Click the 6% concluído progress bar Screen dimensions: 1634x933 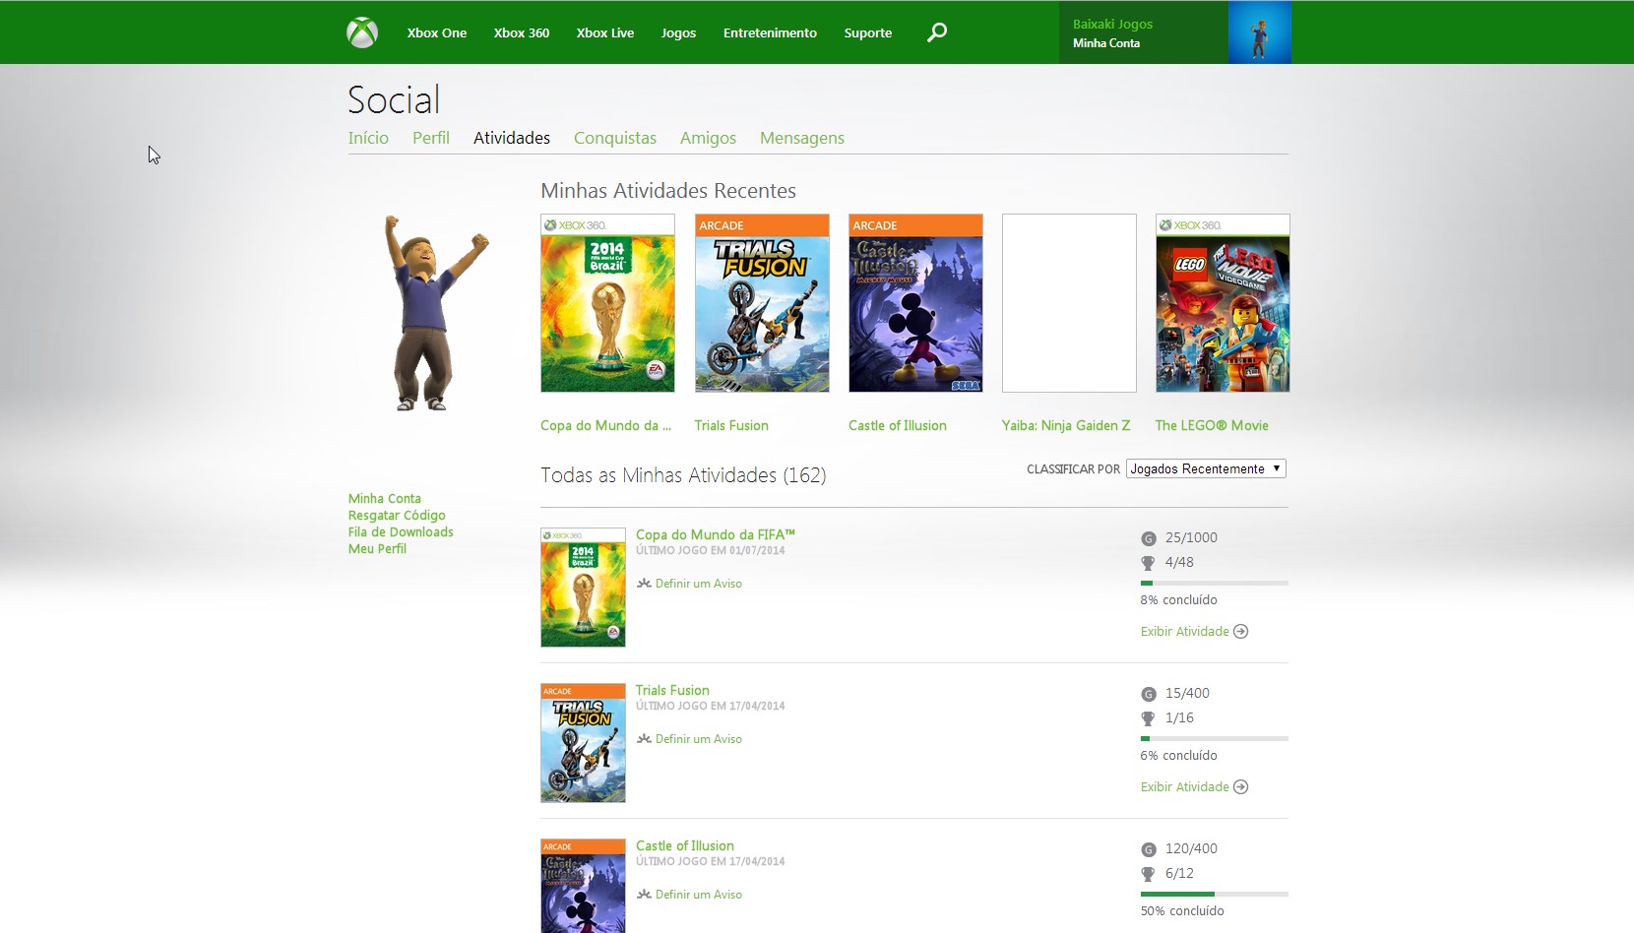point(1215,739)
